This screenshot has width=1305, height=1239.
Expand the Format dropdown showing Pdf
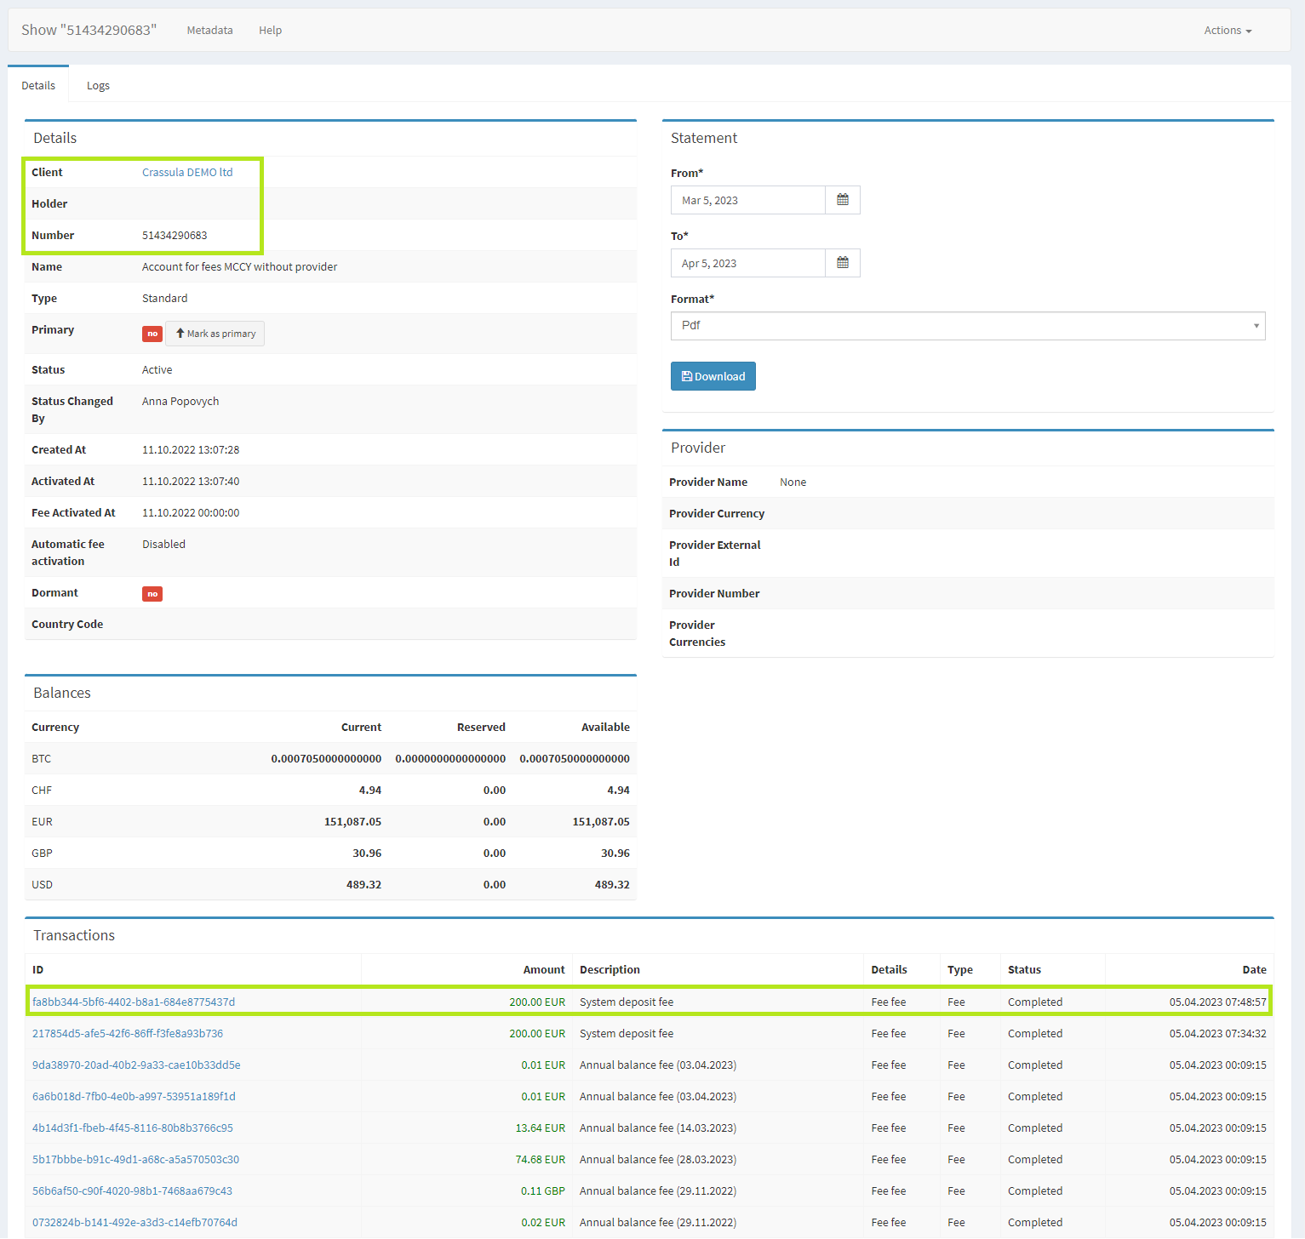click(967, 326)
